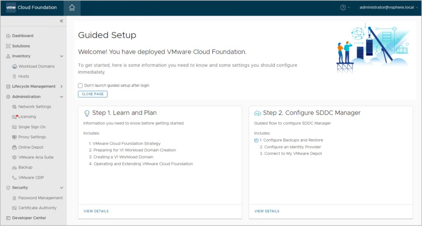
Task: Collapse the sidebar with double-chevron icon
Action: click(x=61, y=21)
